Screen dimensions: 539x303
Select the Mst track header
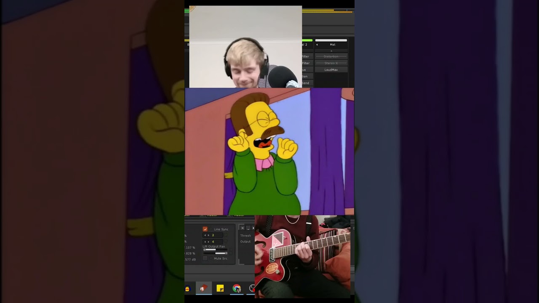coord(333,45)
